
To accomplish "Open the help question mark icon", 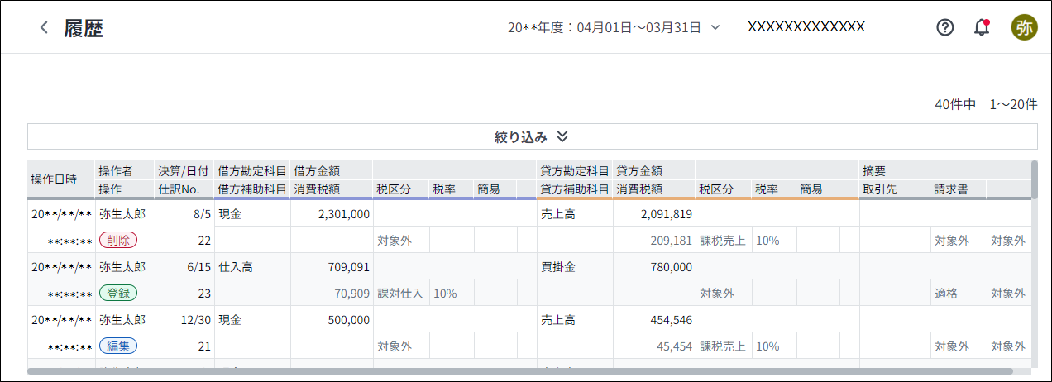I will (x=944, y=27).
